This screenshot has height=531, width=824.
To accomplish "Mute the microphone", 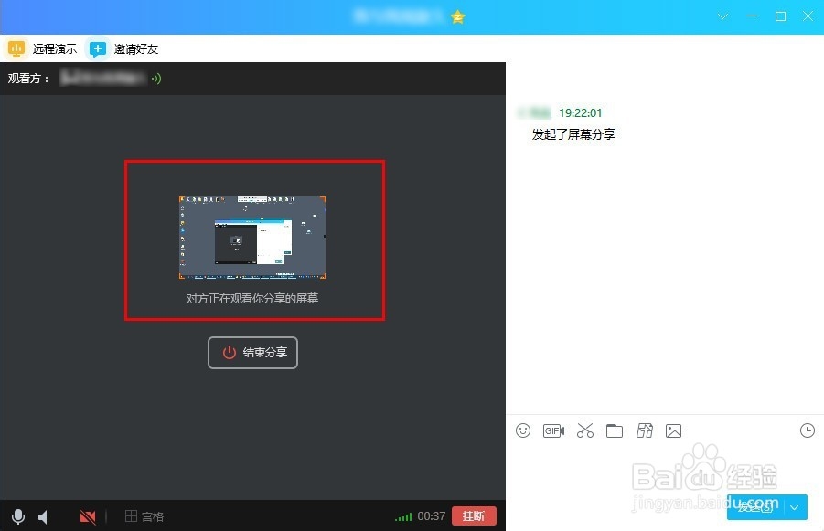I will [x=18, y=515].
